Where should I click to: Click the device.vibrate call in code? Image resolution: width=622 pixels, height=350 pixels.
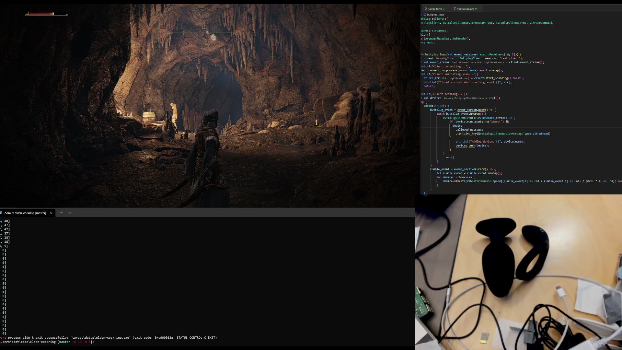pyautogui.click(x=454, y=181)
